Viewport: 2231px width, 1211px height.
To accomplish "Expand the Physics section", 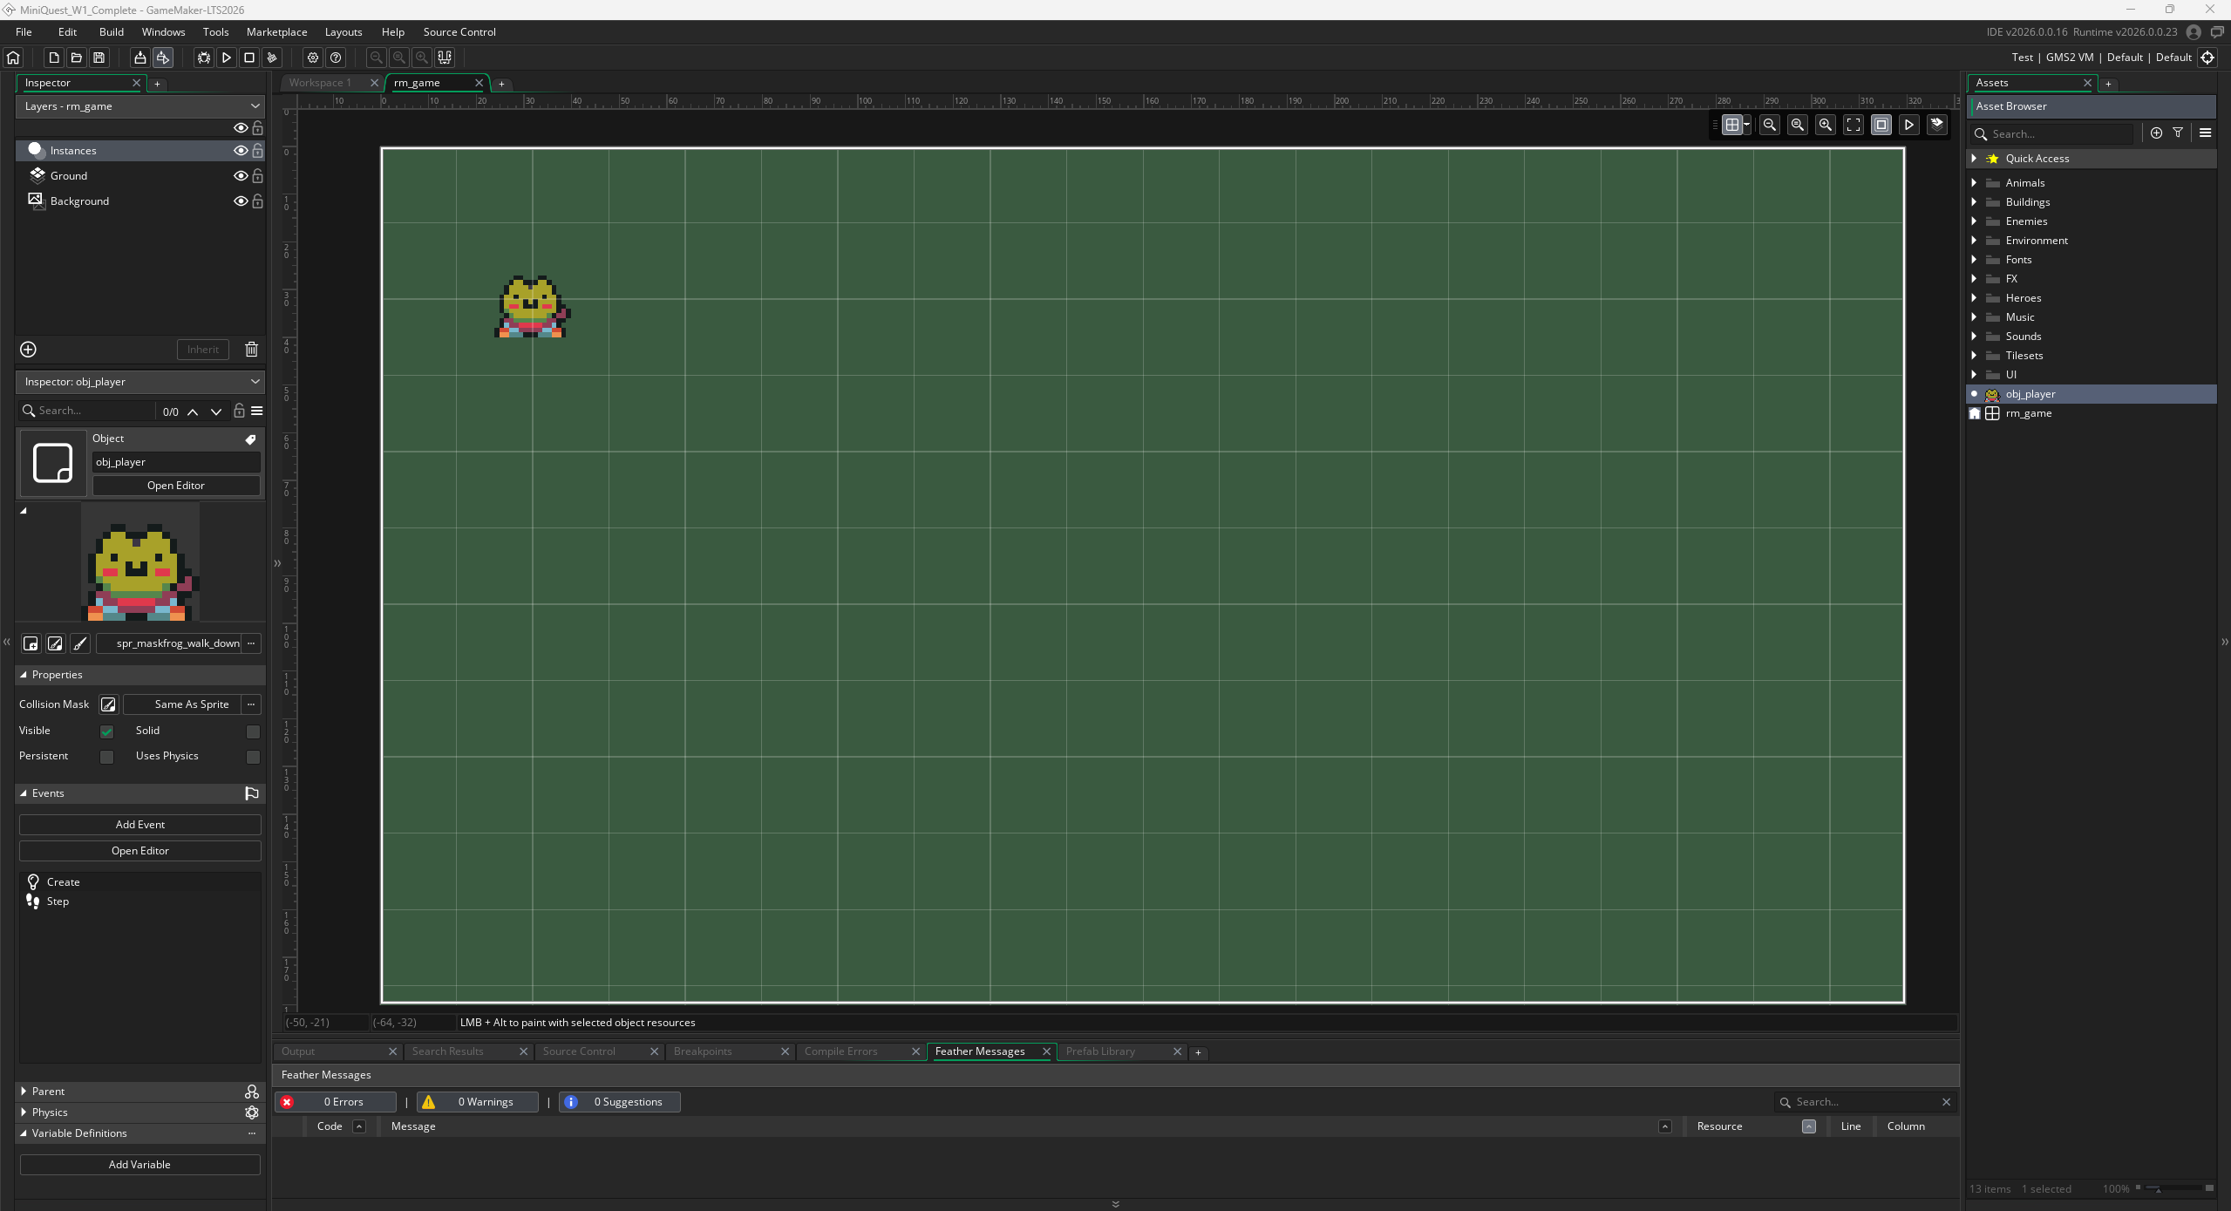I will pos(24,1112).
